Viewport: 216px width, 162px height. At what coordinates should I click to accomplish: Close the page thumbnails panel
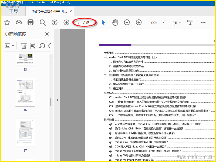47,34
